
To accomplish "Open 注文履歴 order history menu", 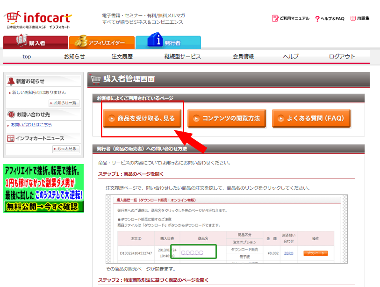I will pyautogui.click(x=122, y=57).
